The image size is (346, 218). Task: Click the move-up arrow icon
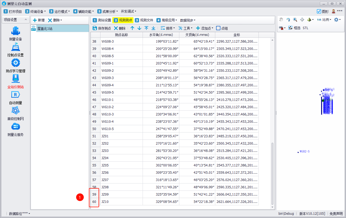click(132, 28)
